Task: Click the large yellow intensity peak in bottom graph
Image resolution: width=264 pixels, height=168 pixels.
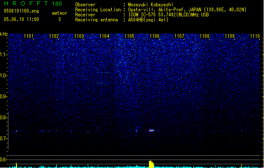Action: (152, 164)
